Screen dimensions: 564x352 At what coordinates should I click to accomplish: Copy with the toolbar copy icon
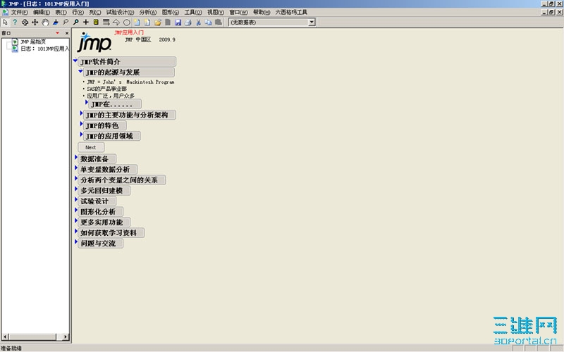click(208, 23)
